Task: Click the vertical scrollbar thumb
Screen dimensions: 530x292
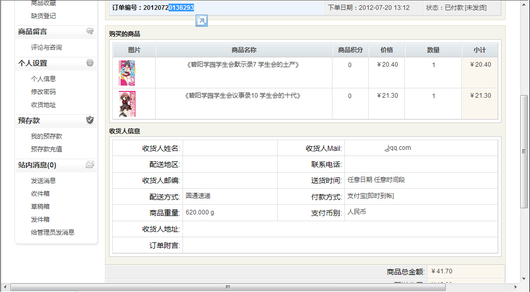Action: tap(524, 151)
